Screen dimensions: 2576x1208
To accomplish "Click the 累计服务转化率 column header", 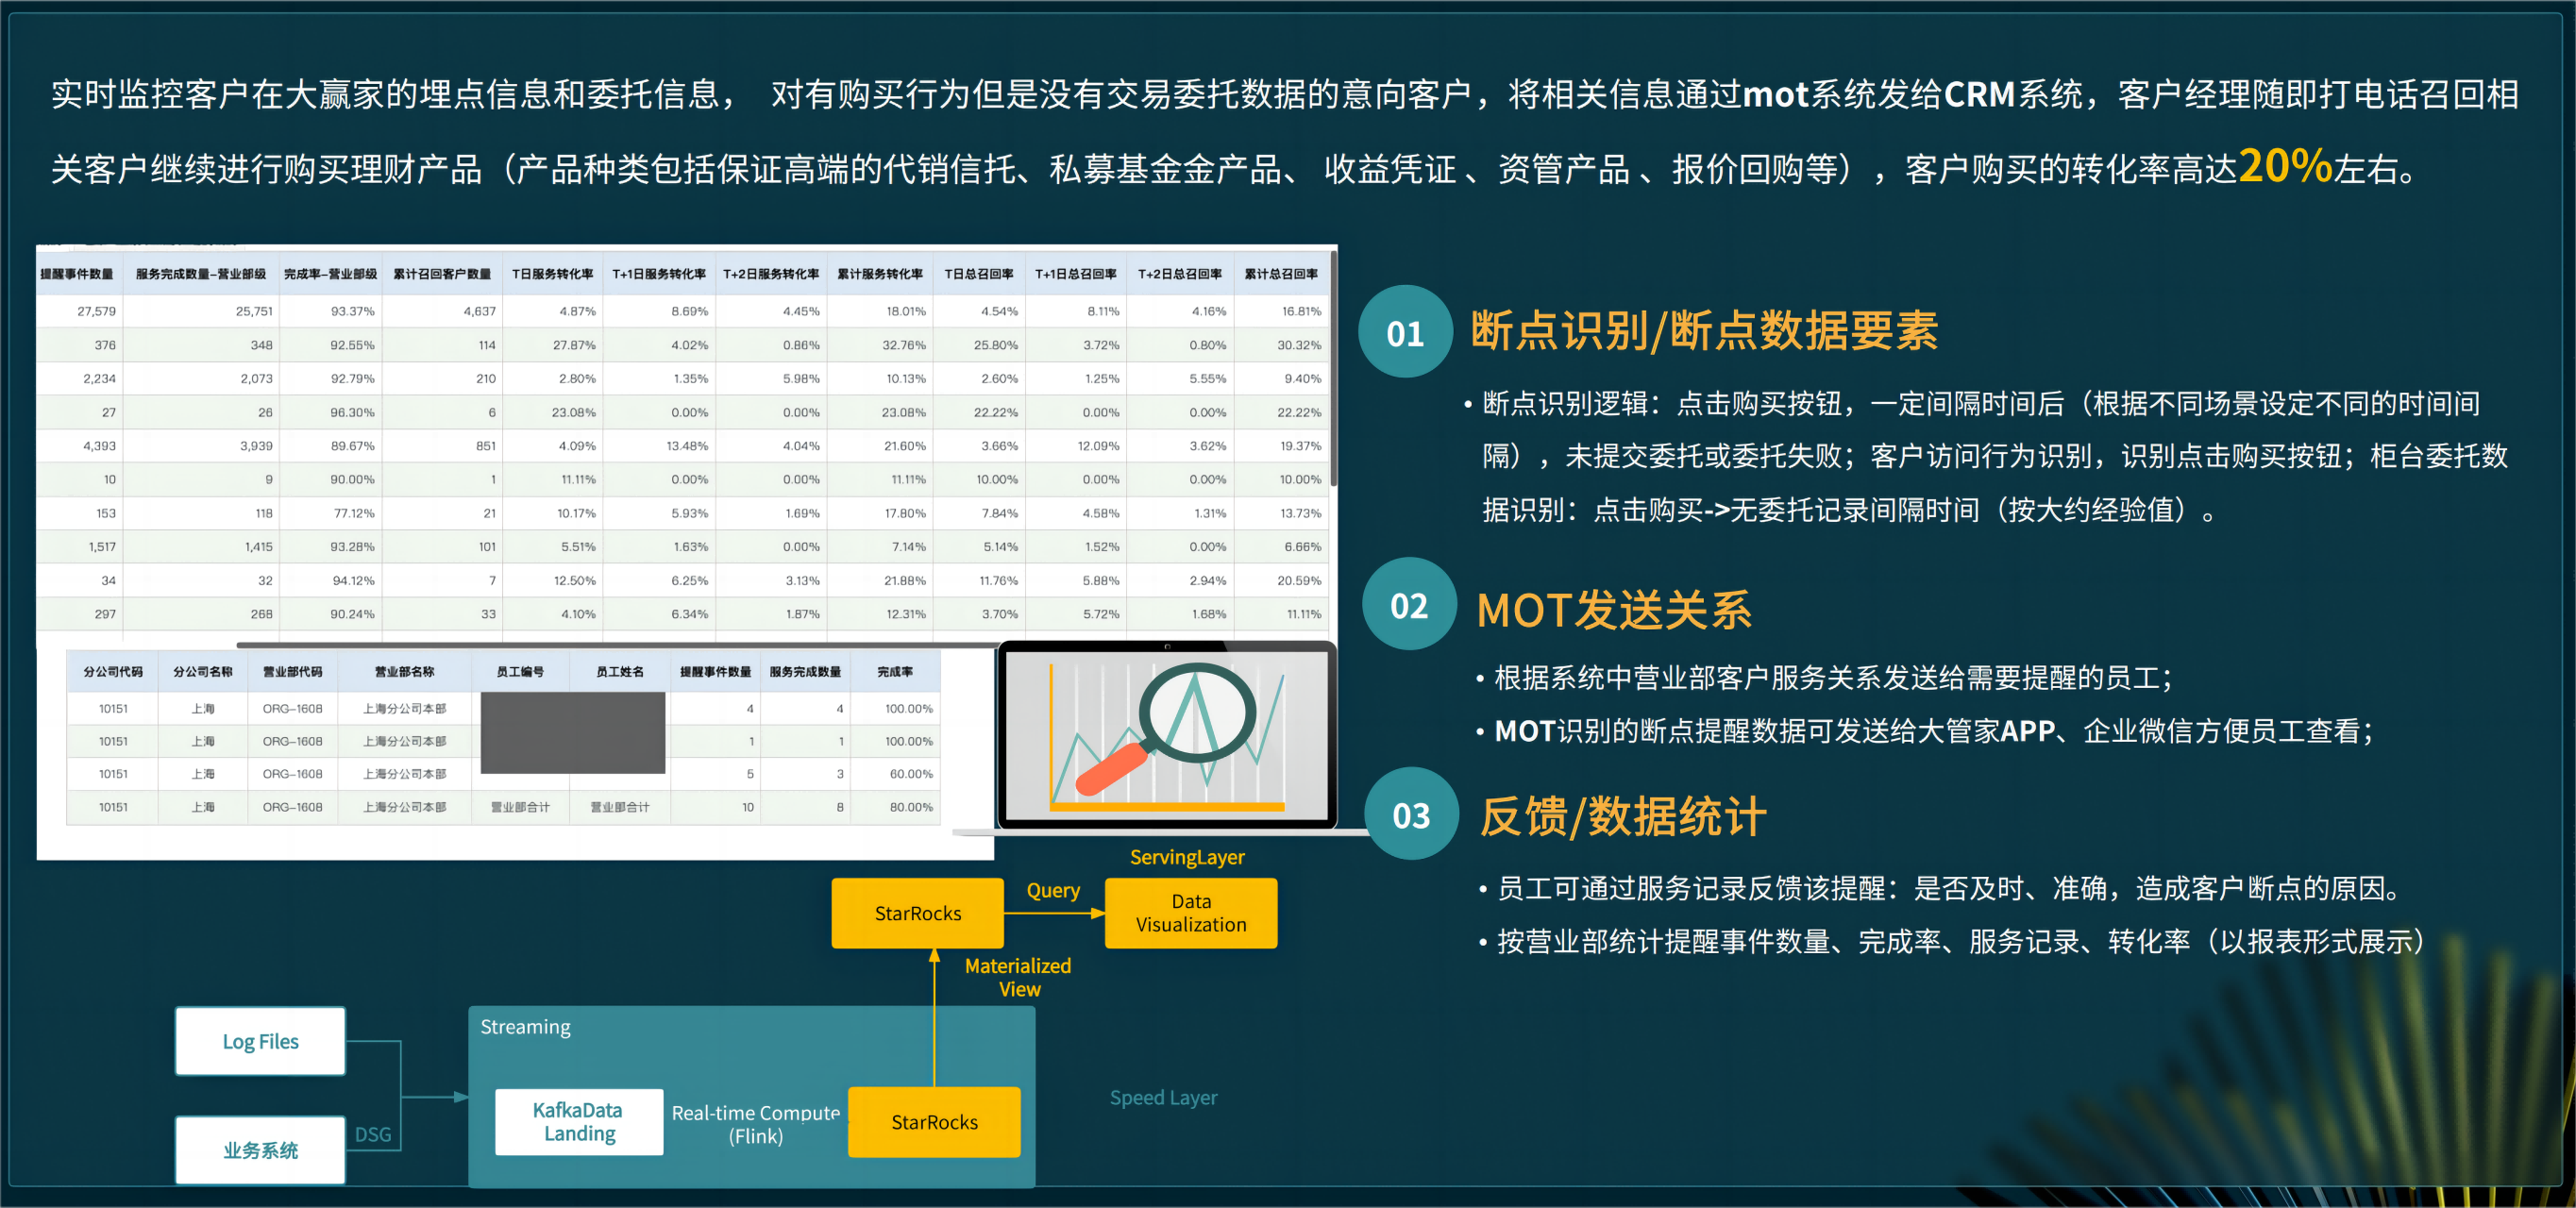I will click(x=879, y=274).
